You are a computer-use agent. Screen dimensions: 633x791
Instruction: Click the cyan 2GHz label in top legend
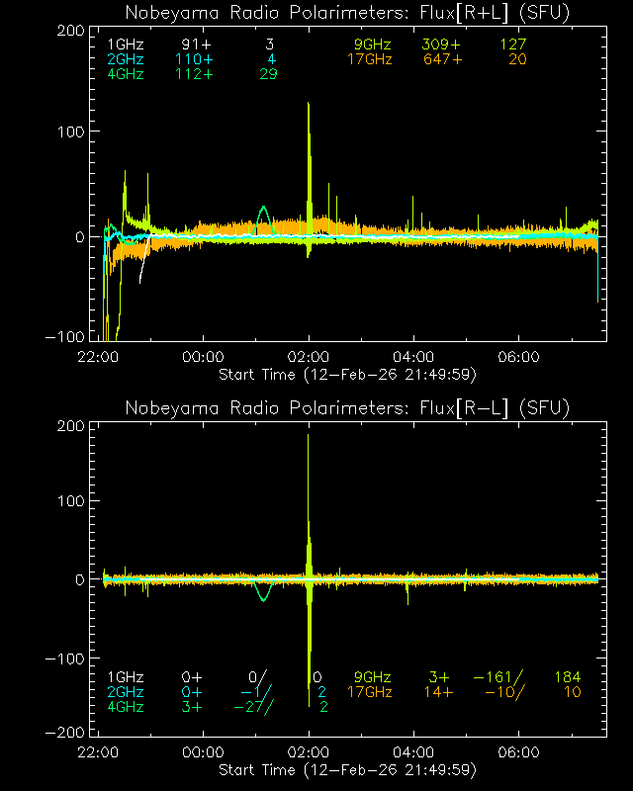125,60
